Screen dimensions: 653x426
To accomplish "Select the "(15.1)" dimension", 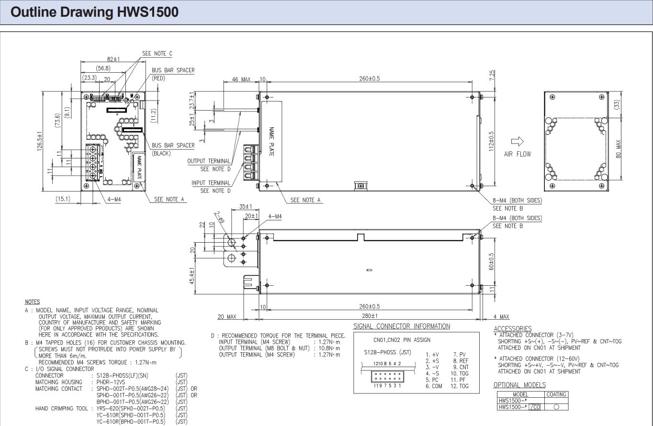I will (x=63, y=200).
